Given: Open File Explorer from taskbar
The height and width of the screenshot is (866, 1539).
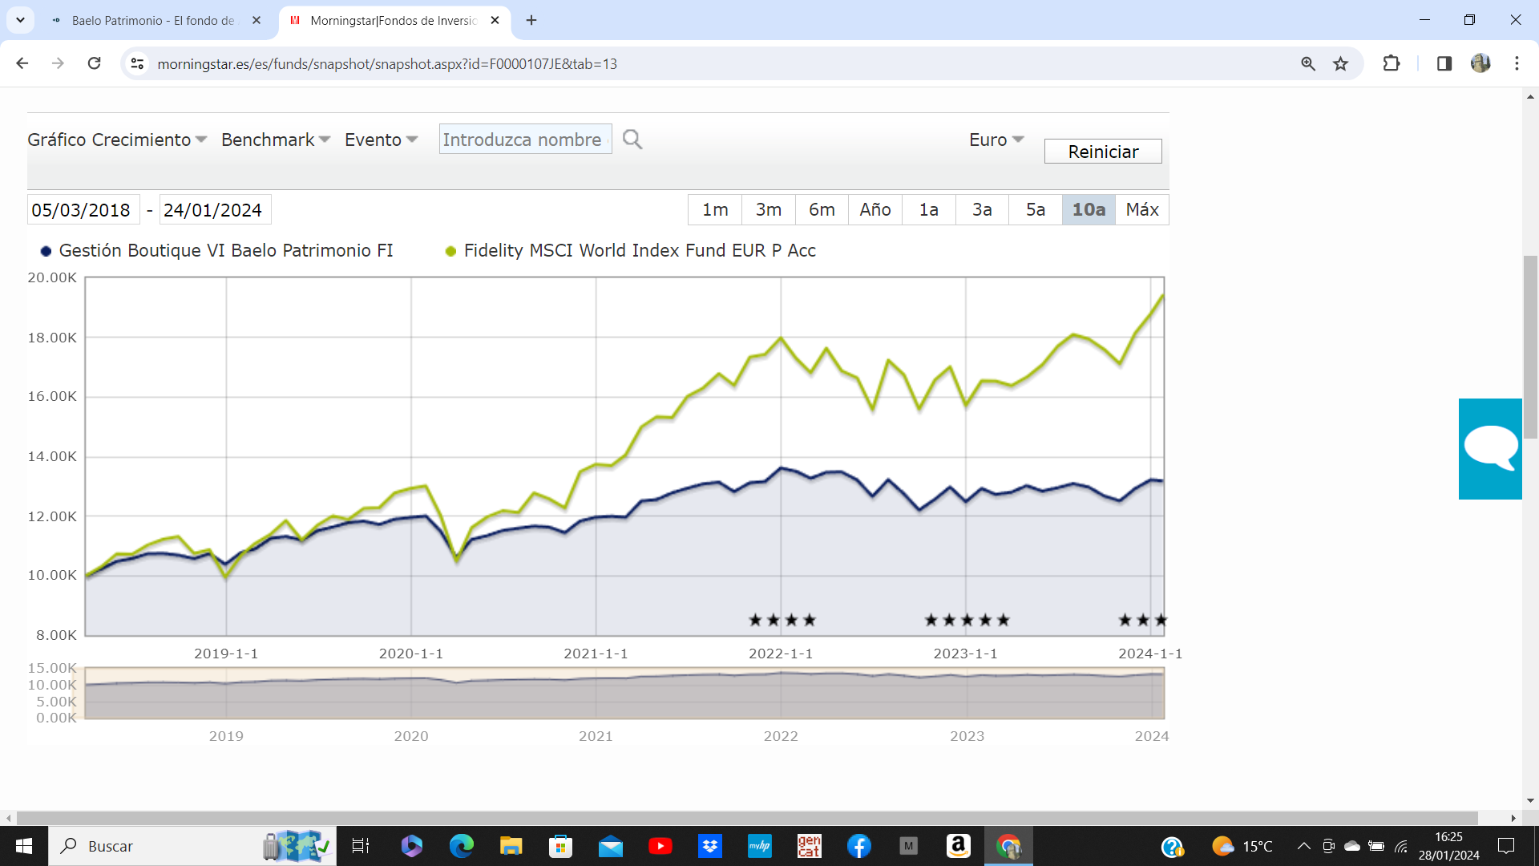Looking at the screenshot, I should pyautogui.click(x=511, y=846).
